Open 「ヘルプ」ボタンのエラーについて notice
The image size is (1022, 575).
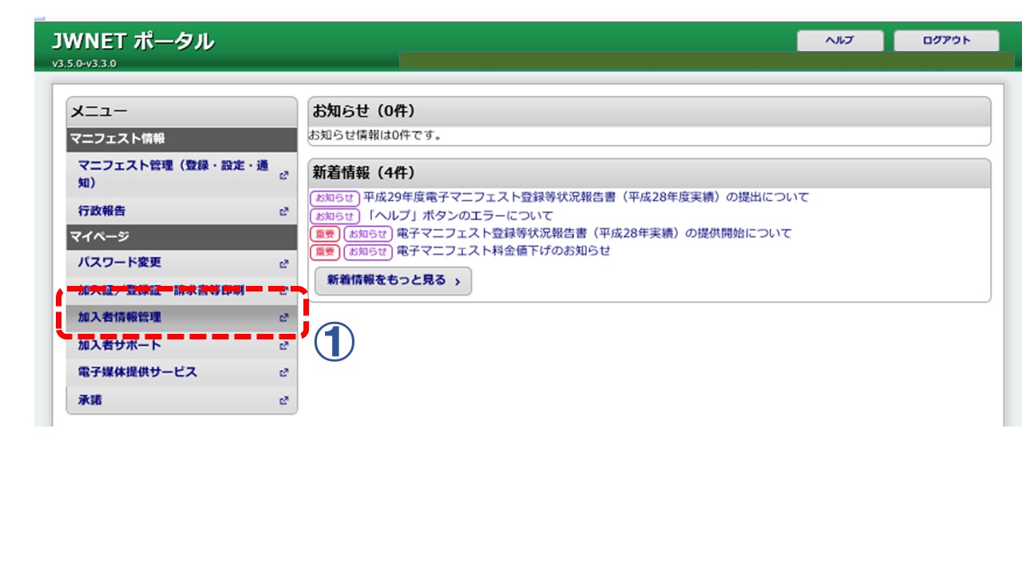point(458,216)
